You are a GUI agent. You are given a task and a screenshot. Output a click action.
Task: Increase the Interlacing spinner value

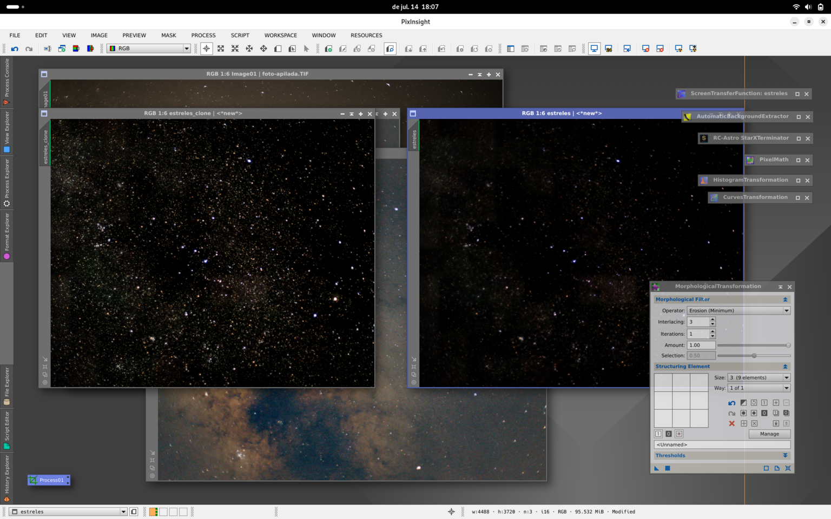coord(713,320)
